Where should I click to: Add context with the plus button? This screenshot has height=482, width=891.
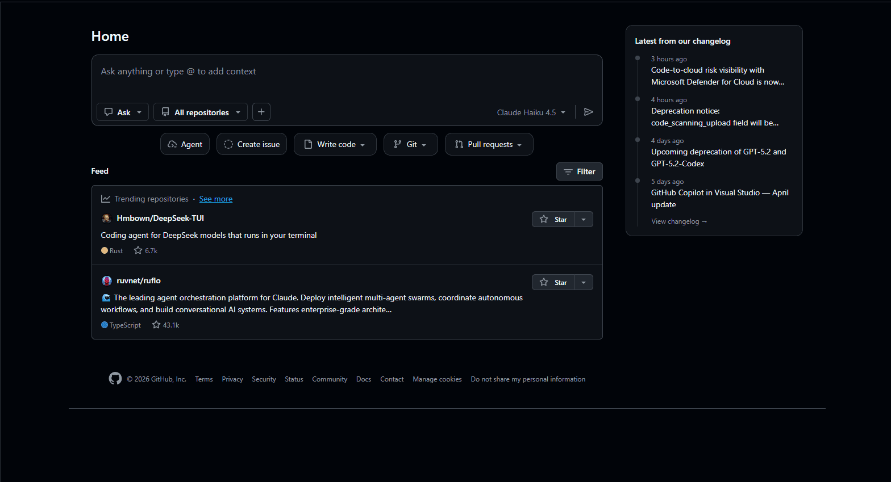pyautogui.click(x=261, y=112)
